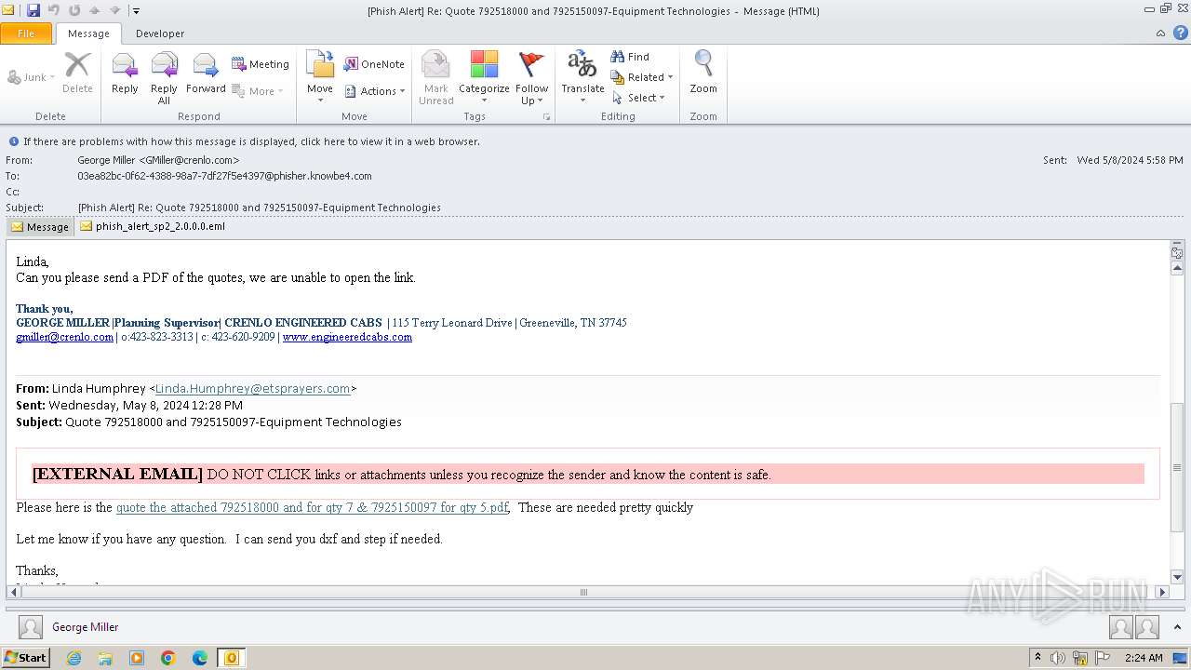Select the Message view tab

(40, 226)
